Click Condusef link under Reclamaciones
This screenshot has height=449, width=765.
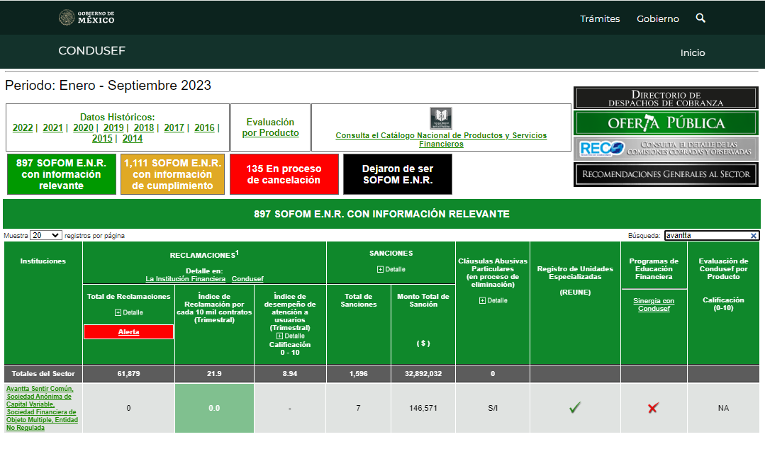(247, 279)
